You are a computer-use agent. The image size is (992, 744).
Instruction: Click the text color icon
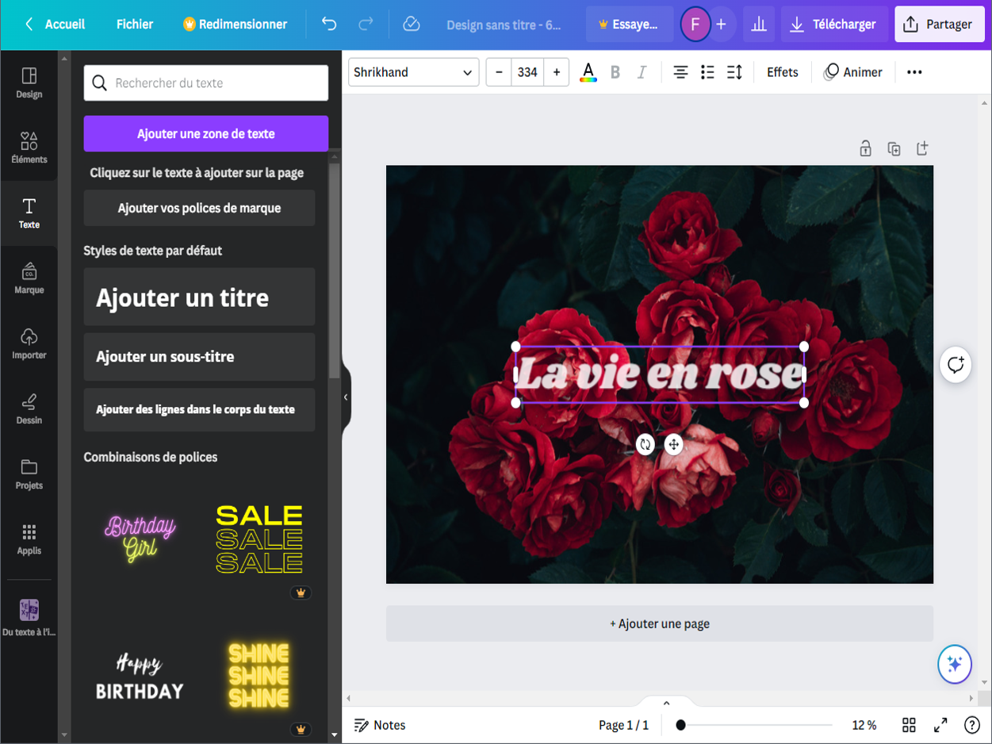(x=588, y=72)
